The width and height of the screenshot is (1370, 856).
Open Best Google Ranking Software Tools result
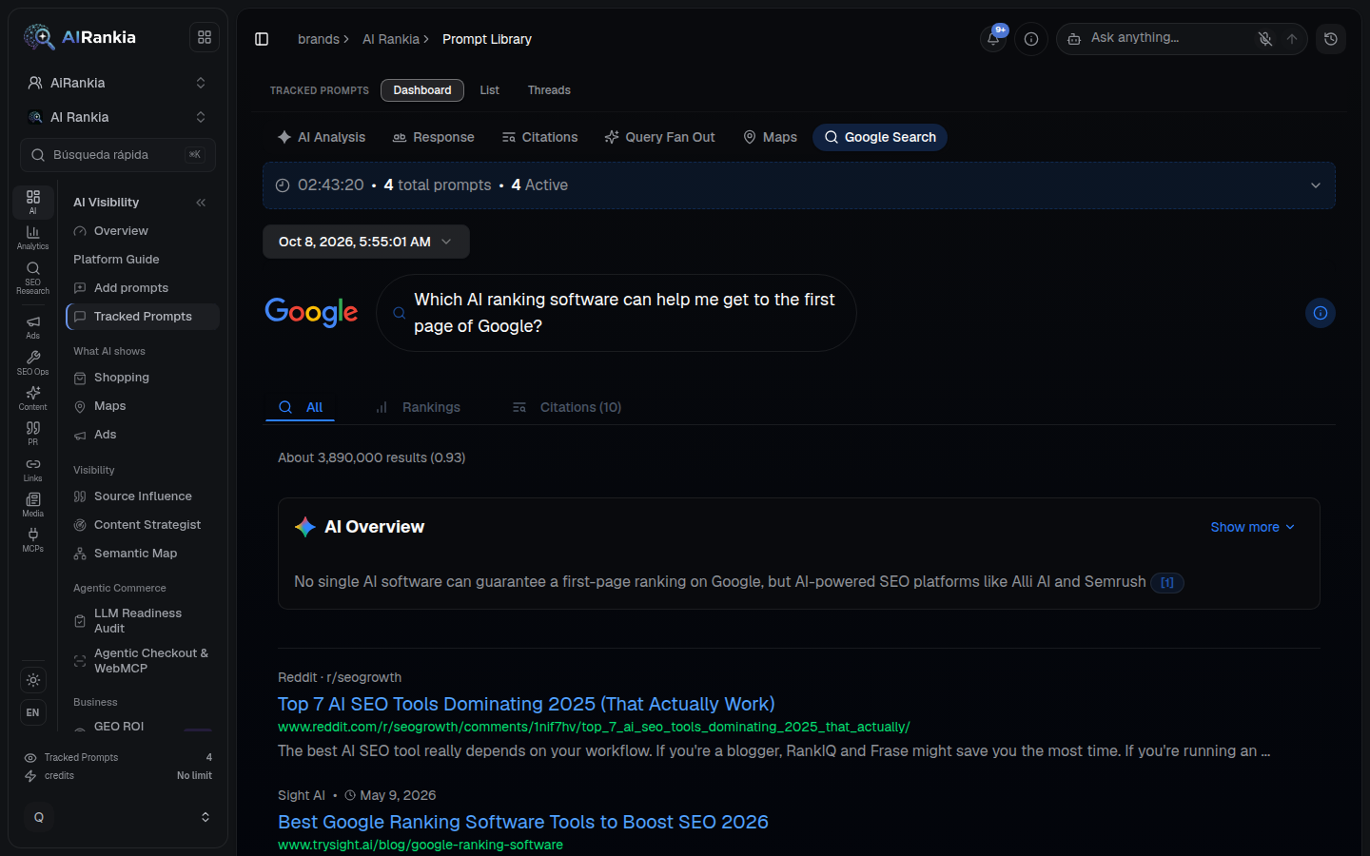pyautogui.click(x=523, y=822)
